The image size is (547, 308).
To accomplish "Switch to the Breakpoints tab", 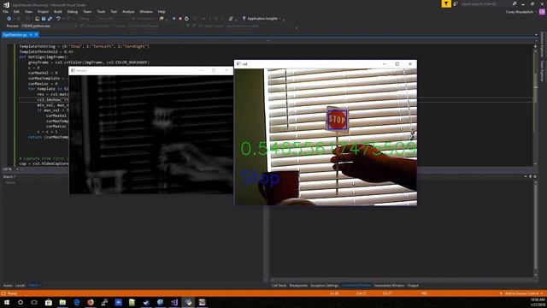I will point(298,285).
